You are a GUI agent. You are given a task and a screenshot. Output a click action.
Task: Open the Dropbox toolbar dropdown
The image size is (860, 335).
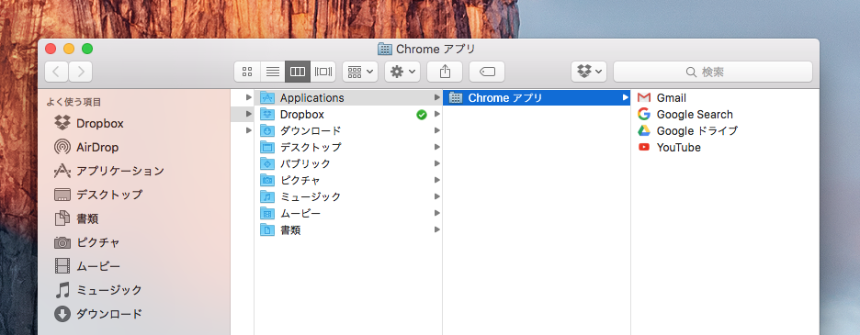tap(589, 72)
